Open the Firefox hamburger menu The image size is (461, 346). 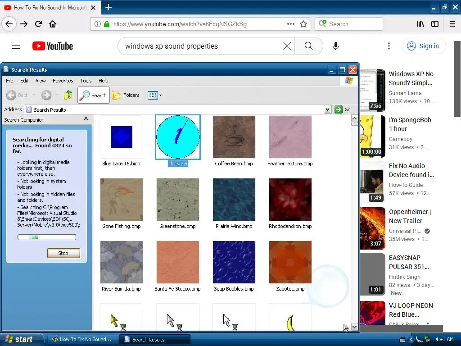coord(452,24)
